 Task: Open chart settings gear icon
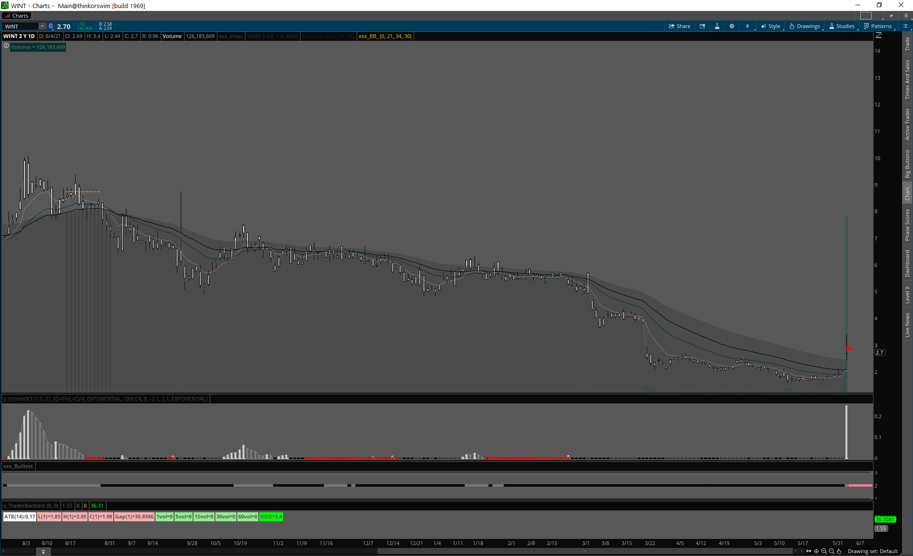pyautogui.click(x=732, y=26)
